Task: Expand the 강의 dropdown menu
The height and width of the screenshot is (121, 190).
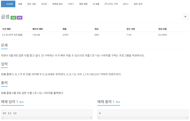Action: tap(126, 4)
